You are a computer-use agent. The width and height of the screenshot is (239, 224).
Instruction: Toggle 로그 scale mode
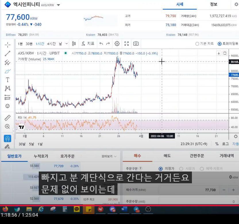click(225, 144)
